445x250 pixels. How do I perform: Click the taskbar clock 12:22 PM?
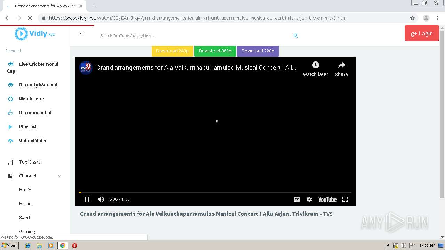pos(427,245)
